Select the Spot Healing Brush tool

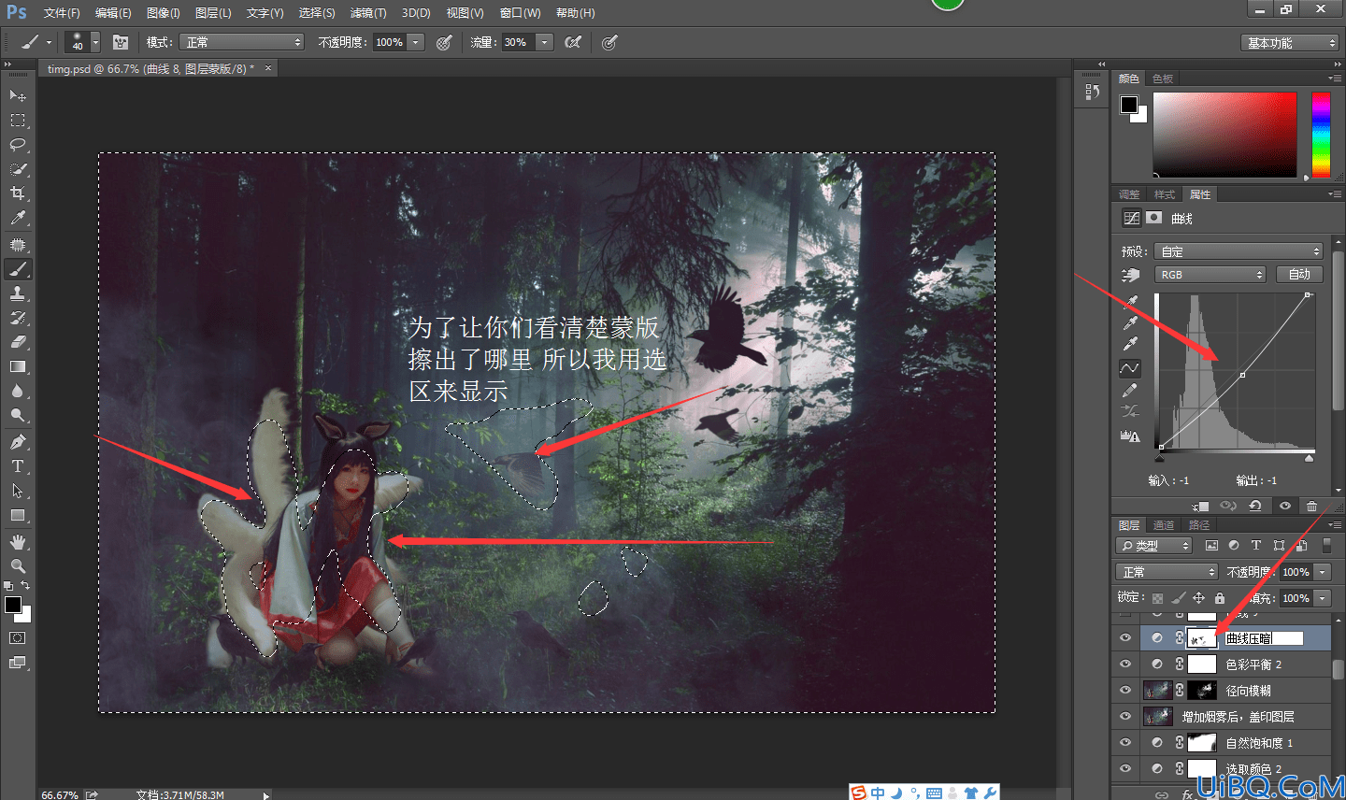[x=18, y=245]
